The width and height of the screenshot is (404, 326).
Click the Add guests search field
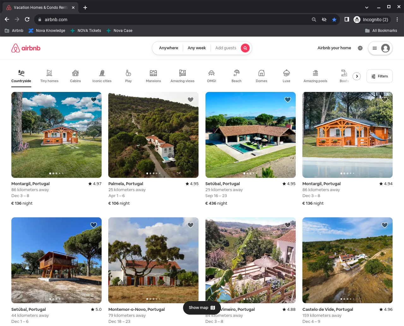pos(226,48)
